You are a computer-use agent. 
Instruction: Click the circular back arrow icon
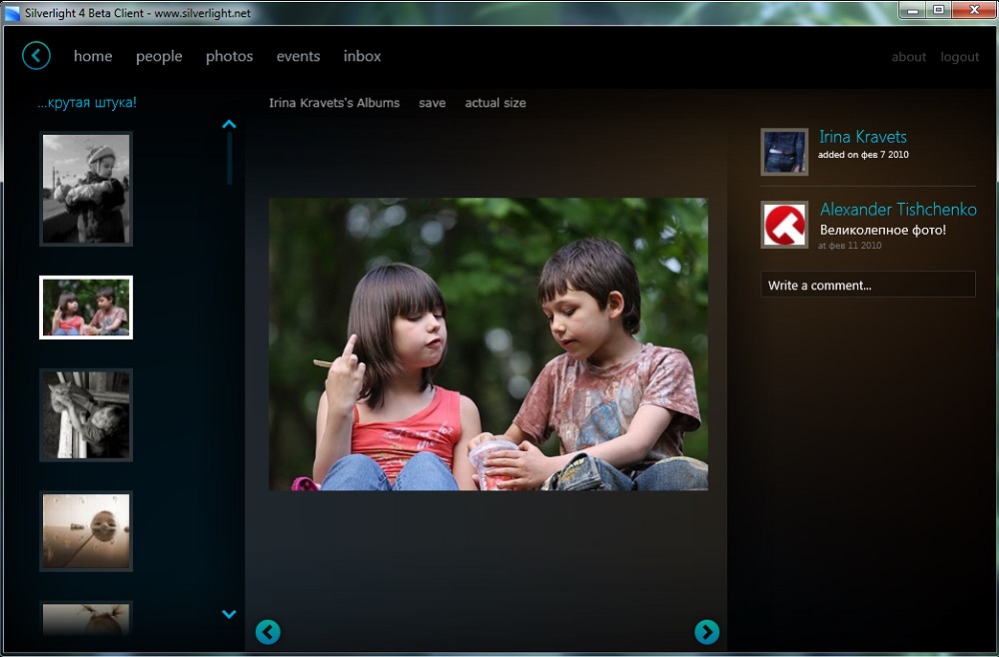click(36, 56)
